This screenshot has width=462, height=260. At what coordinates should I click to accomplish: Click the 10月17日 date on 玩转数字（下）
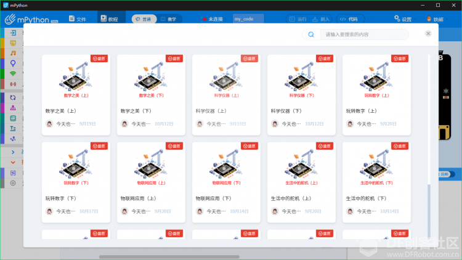click(x=89, y=211)
